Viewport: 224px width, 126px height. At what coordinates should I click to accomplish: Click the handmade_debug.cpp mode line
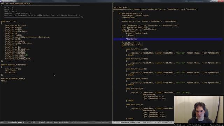(x=143, y=122)
